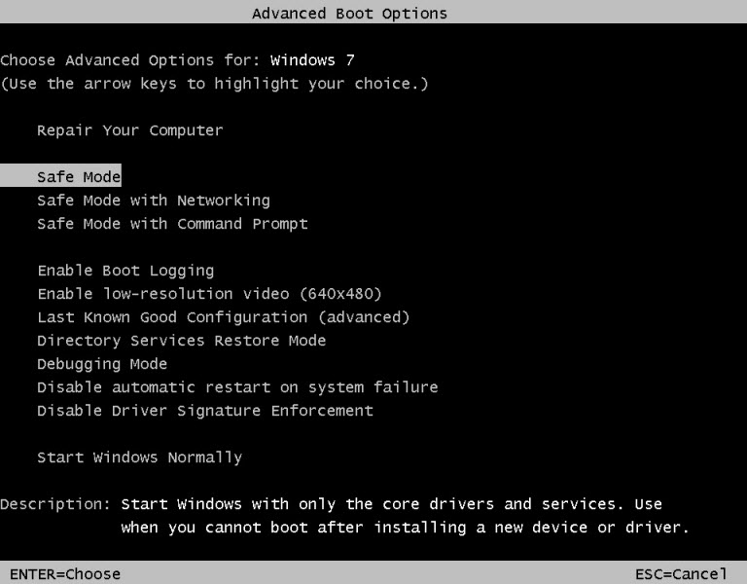The height and width of the screenshot is (584, 747).
Task: Select Safe Mode with Networking
Action: (154, 201)
